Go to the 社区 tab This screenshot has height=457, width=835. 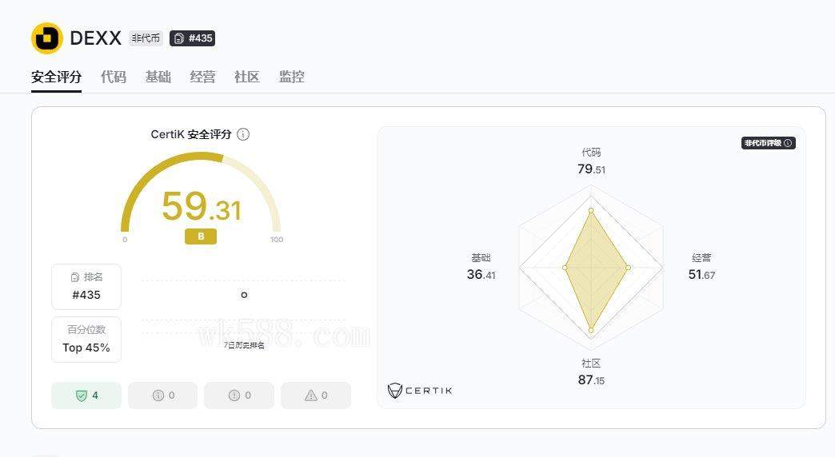coord(247,77)
